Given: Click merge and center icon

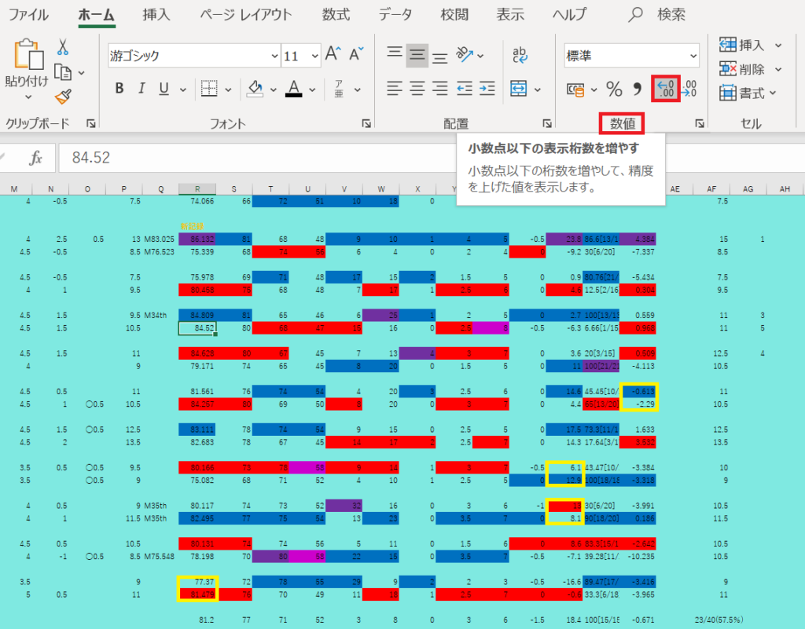Looking at the screenshot, I should pos(519,89).
